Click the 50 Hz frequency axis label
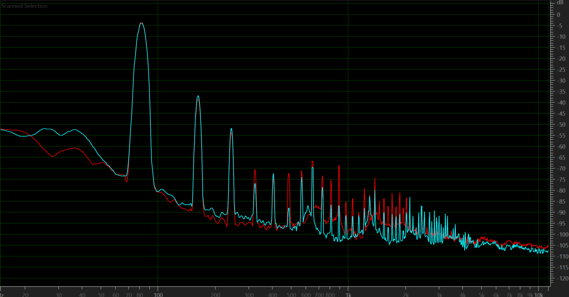 pyautogui.click(x=101, y=295)
